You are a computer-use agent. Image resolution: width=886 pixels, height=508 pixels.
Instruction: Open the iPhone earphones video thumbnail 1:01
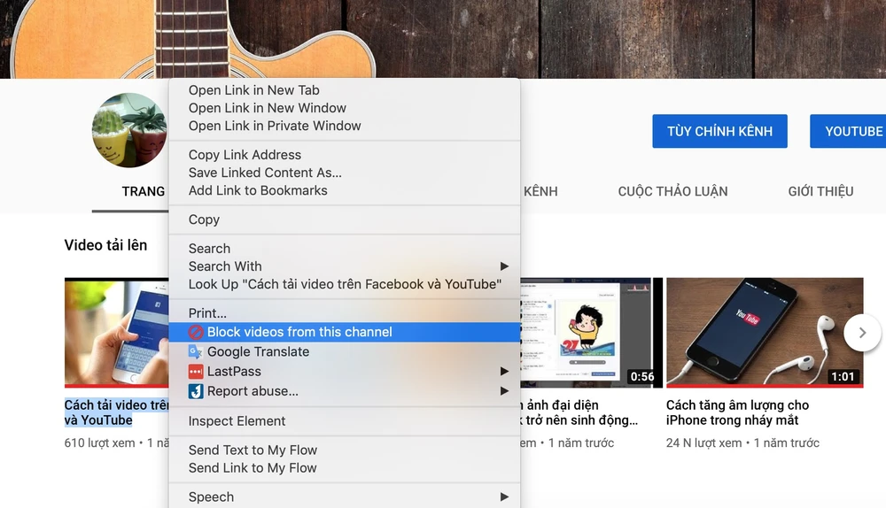765,333
